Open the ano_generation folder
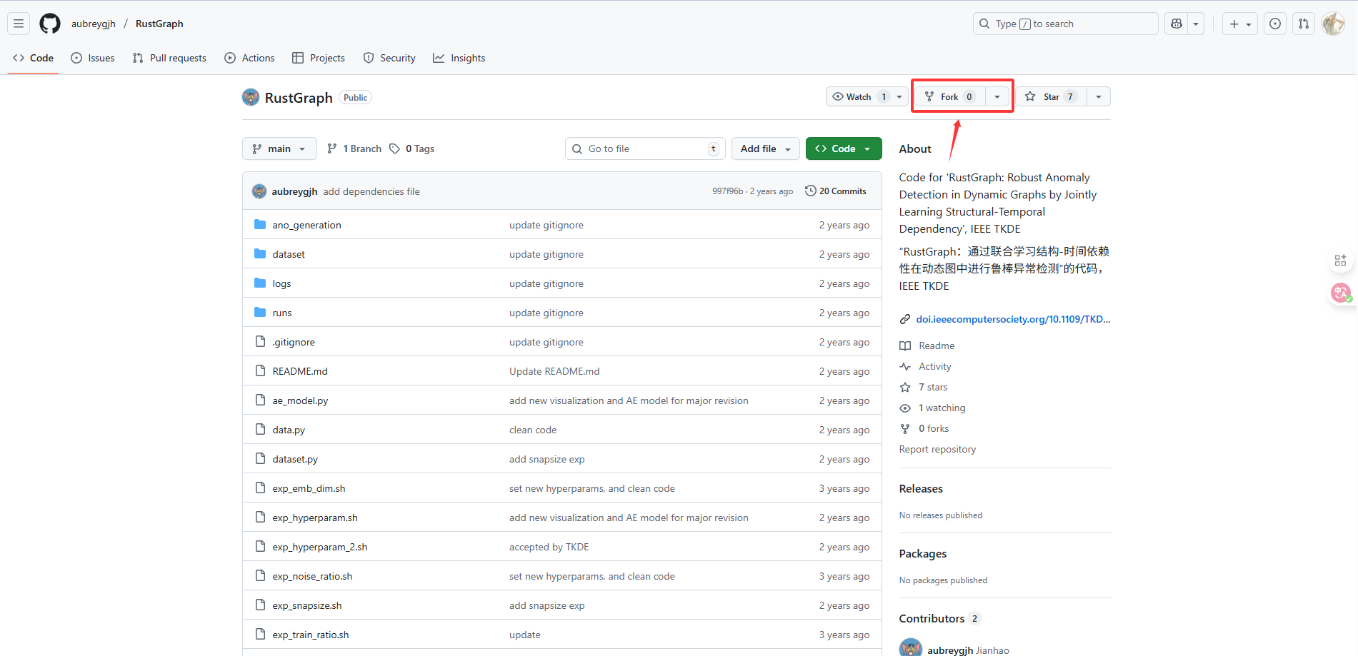This screenshot has height=656, width=1358. point(306,225)
